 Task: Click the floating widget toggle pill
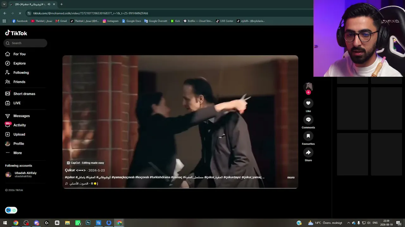[11, 210]
